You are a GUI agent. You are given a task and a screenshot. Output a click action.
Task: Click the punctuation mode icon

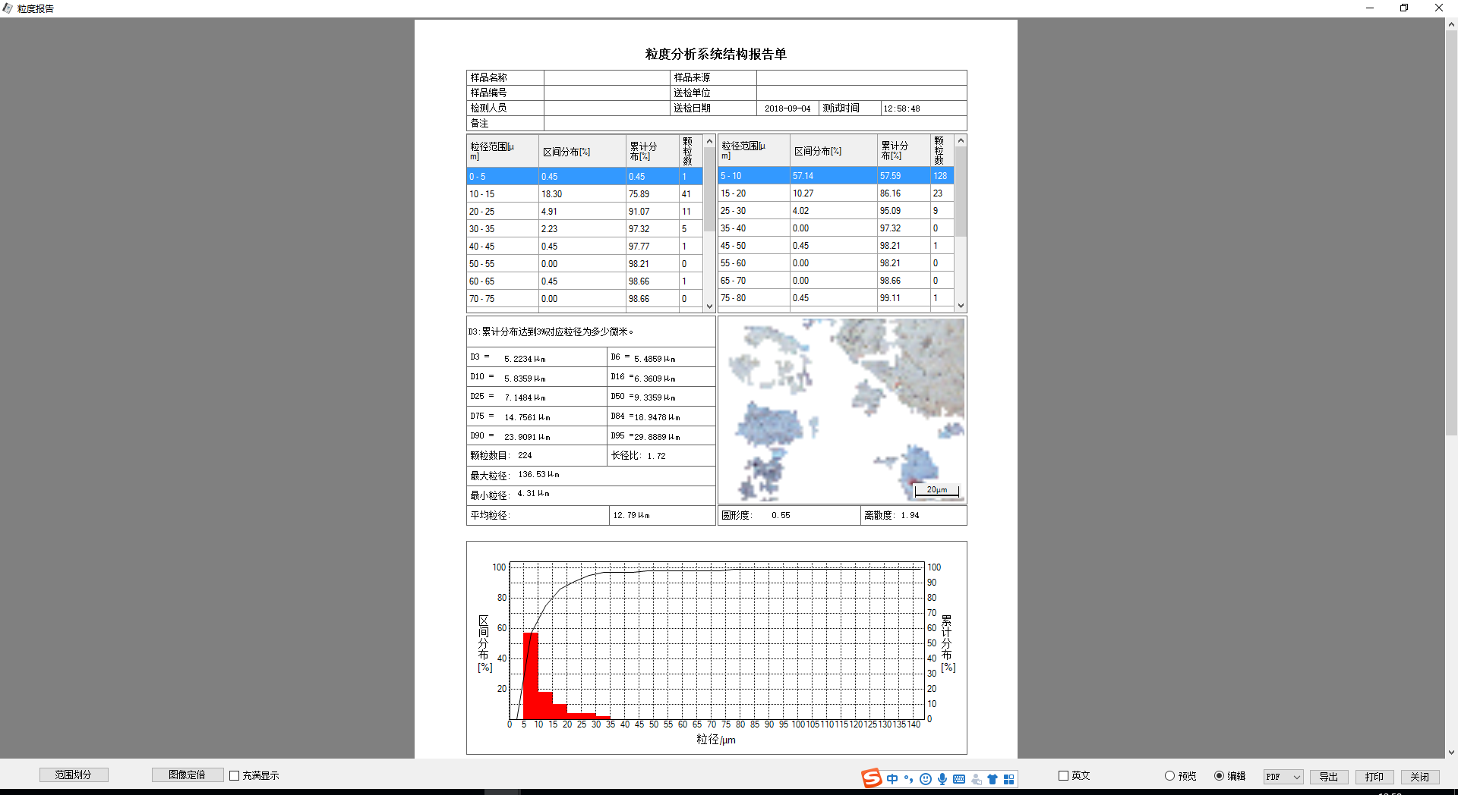point(908,779)
